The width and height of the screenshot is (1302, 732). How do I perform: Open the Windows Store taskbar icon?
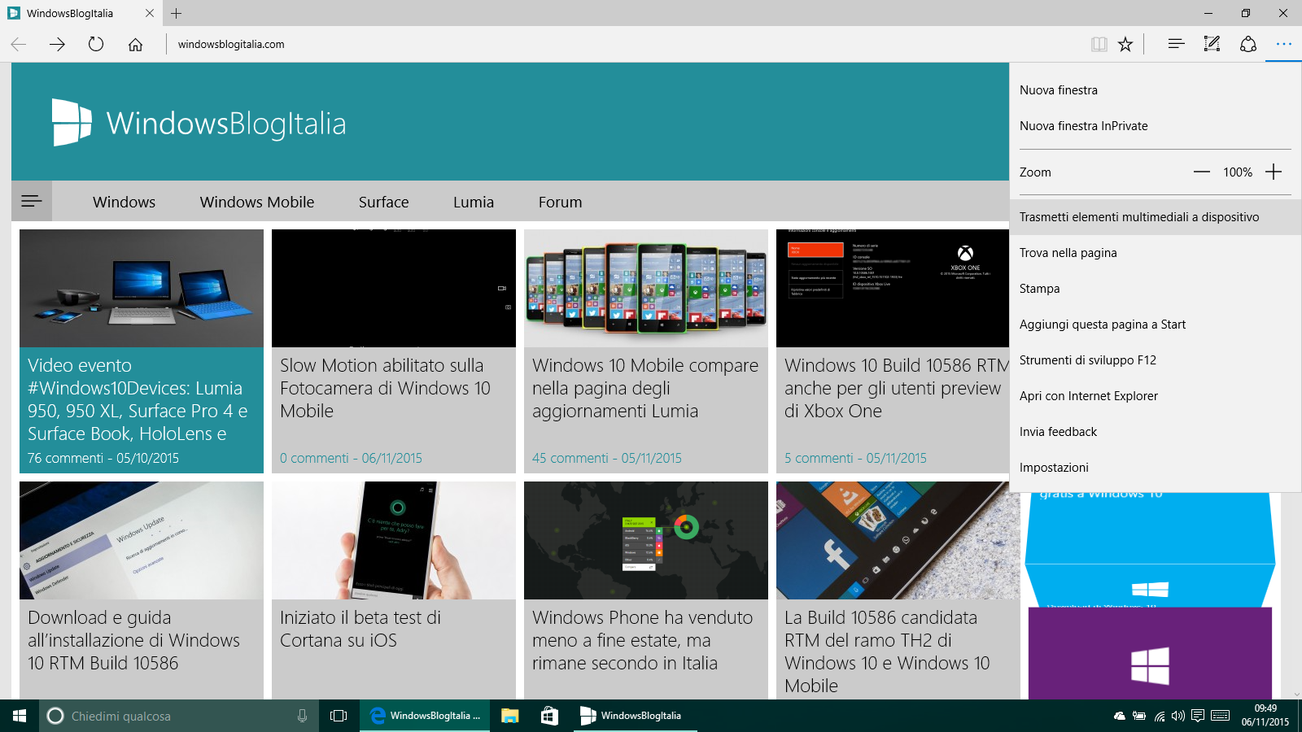pos(550,716)
